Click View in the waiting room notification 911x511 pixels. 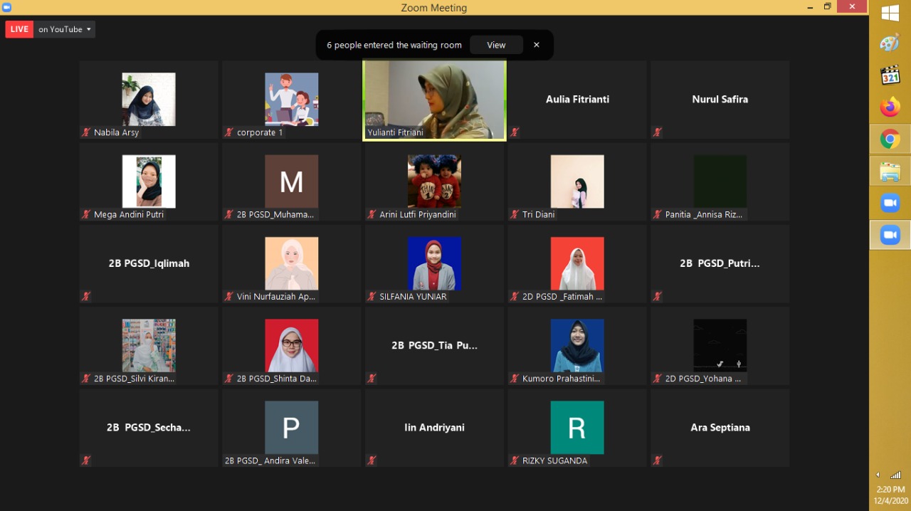[x=496, y=45]
